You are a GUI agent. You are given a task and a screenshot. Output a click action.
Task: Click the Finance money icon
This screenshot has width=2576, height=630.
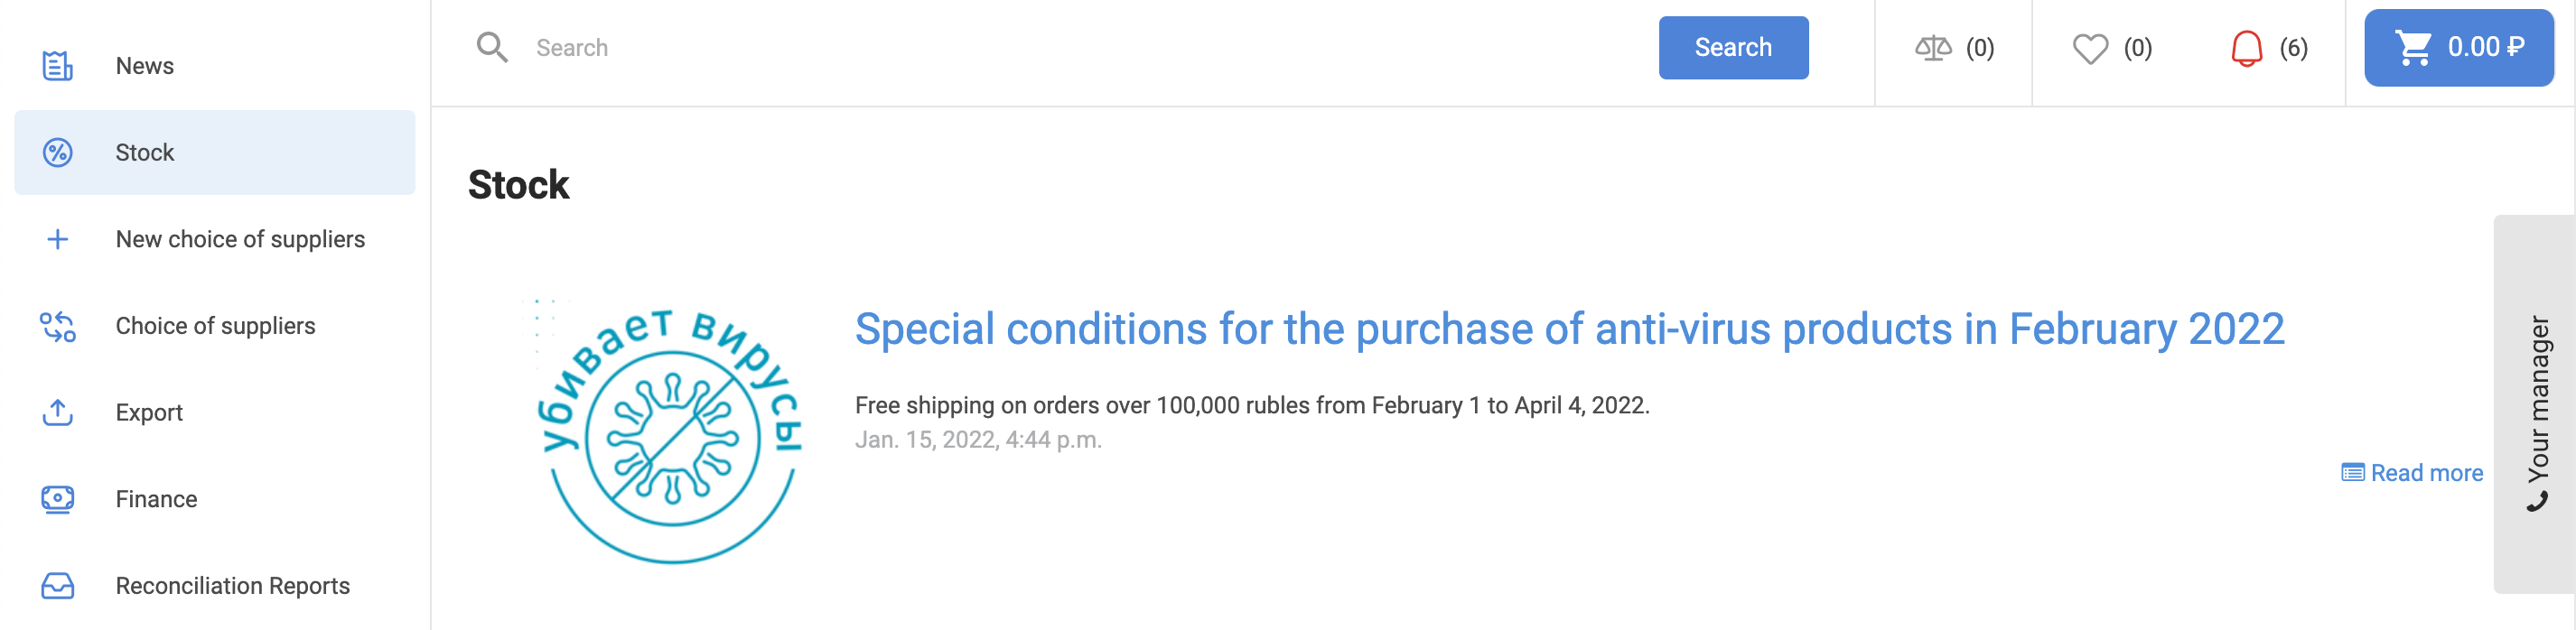(x=57, y=499)
